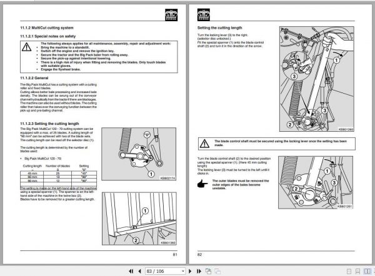Screen dimensions: 375x276
Task: Click the special spanner diagram on page 82
Action: click(x=317, y=79)
